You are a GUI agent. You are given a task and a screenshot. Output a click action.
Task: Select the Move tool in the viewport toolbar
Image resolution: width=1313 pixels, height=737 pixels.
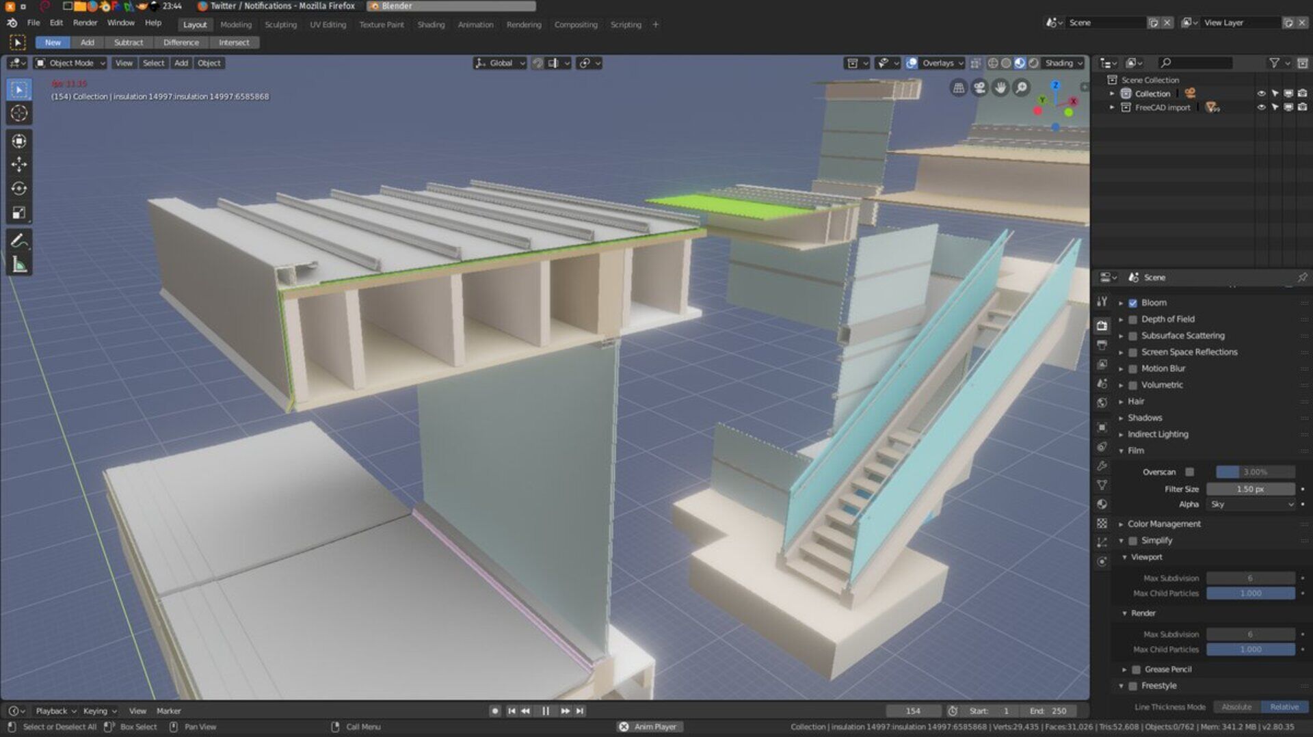tap(19, 163)
